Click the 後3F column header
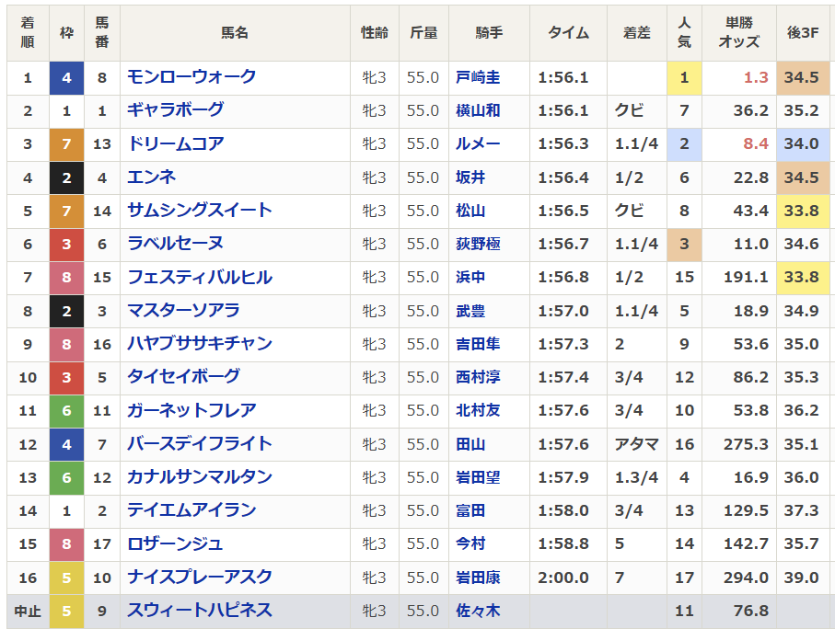The width and height of the screenshot is (835, 629). [x=803, y=32]
